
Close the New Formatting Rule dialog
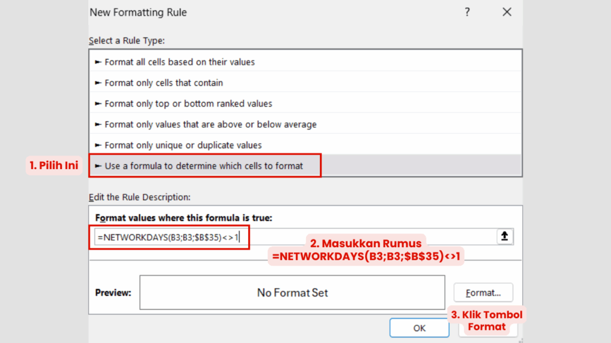(507, 11)
